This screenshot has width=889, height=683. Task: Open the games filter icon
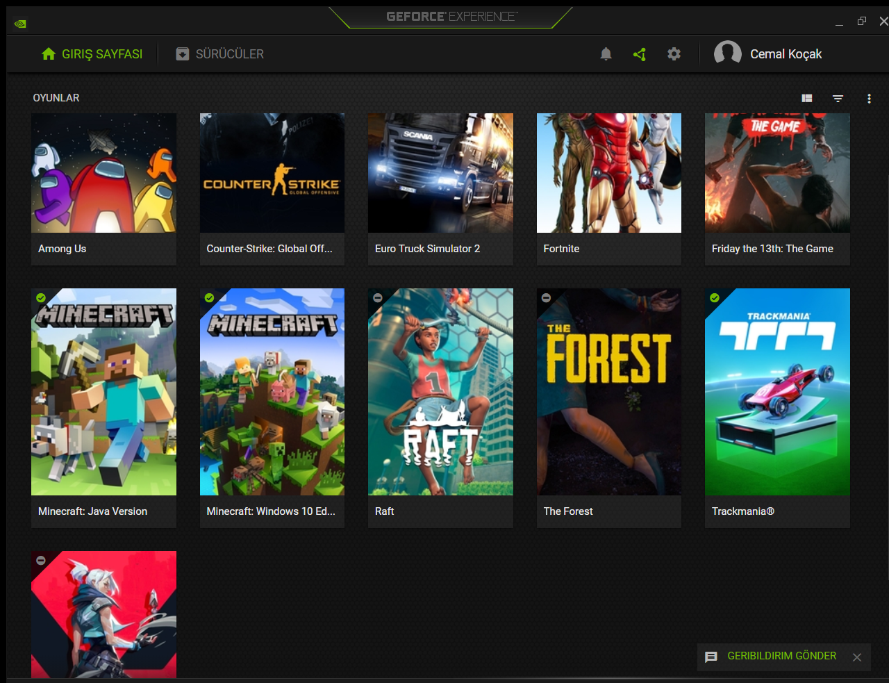[x=838, y=99]
